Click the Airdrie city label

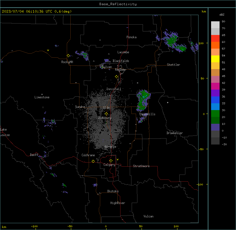(110, 147)
